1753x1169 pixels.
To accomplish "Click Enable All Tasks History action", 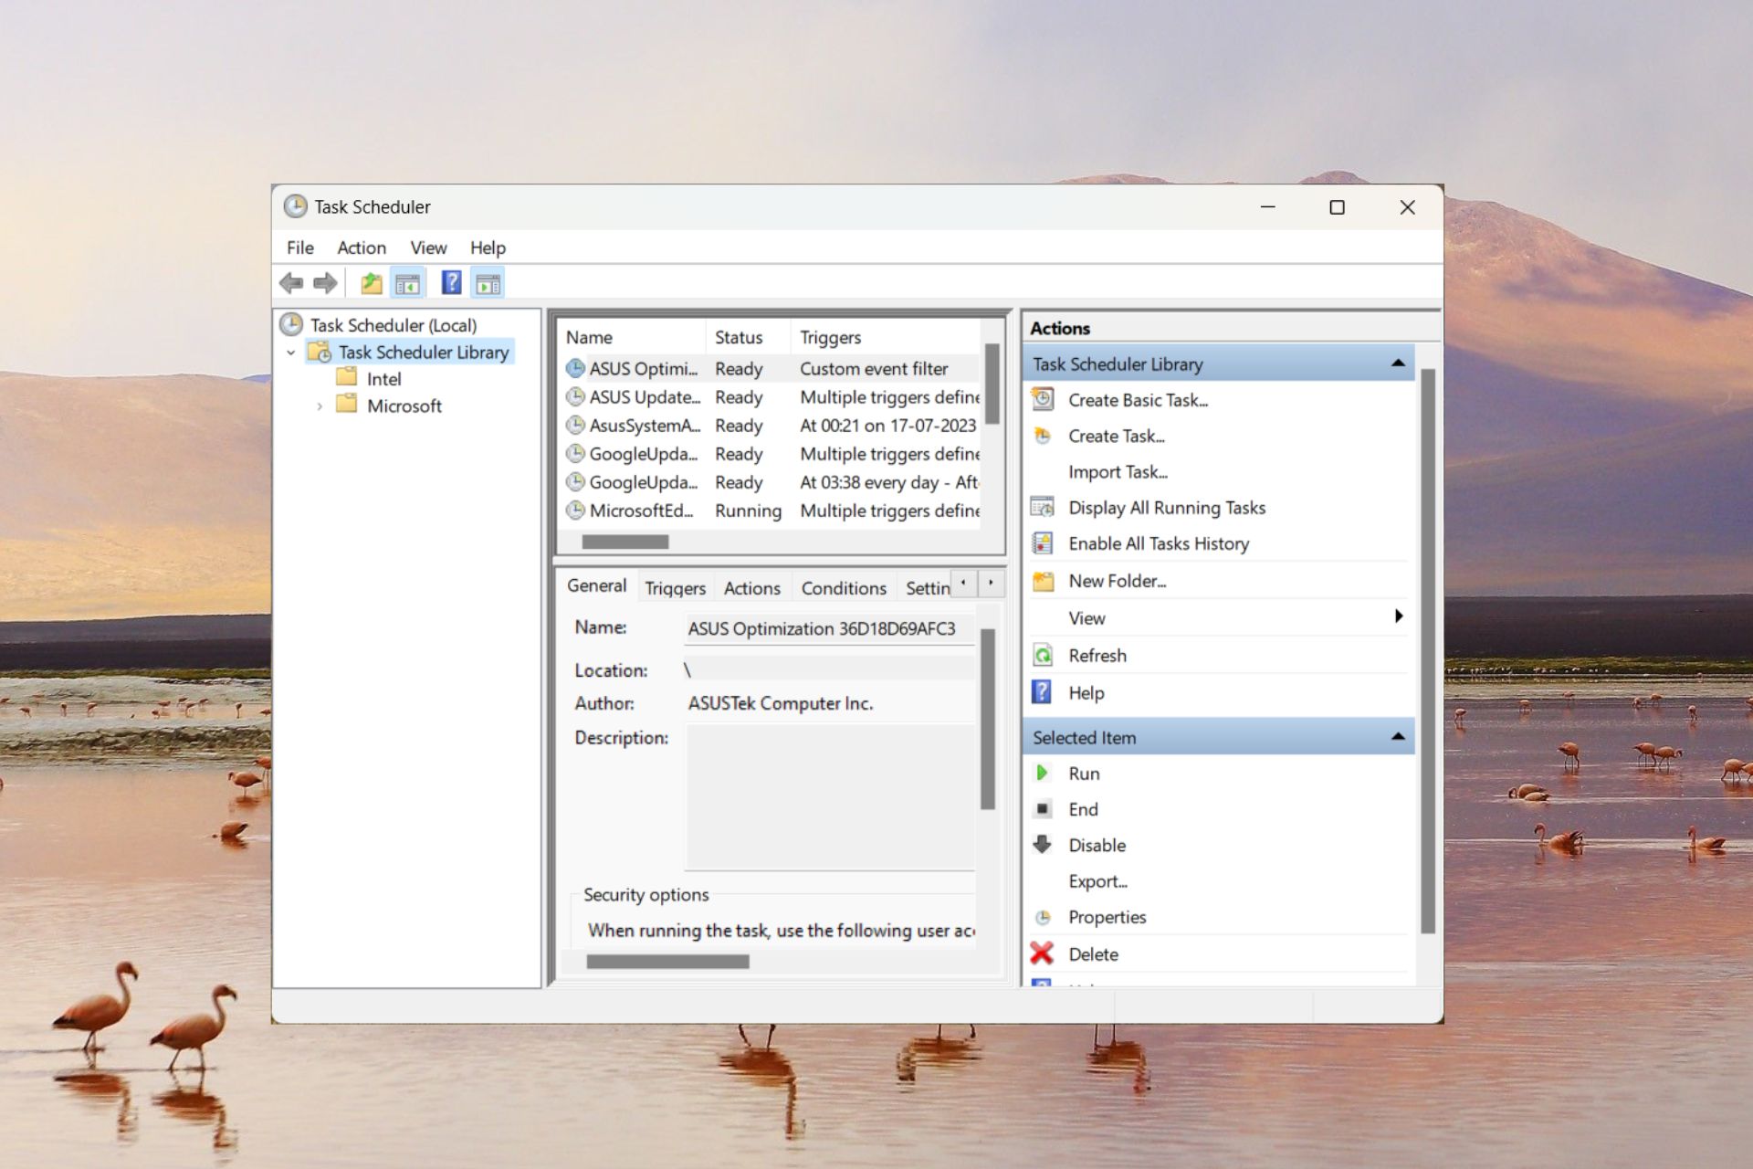I will pos(1159,543).
